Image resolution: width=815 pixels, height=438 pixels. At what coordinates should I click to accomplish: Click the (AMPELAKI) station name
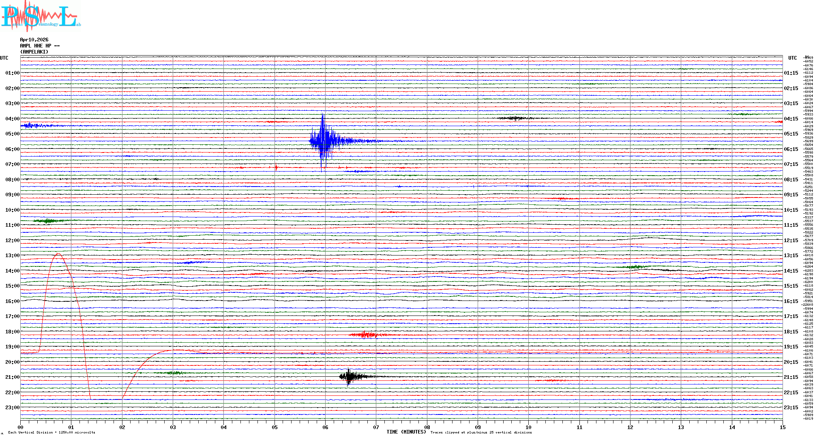click(x=34, y=52)
